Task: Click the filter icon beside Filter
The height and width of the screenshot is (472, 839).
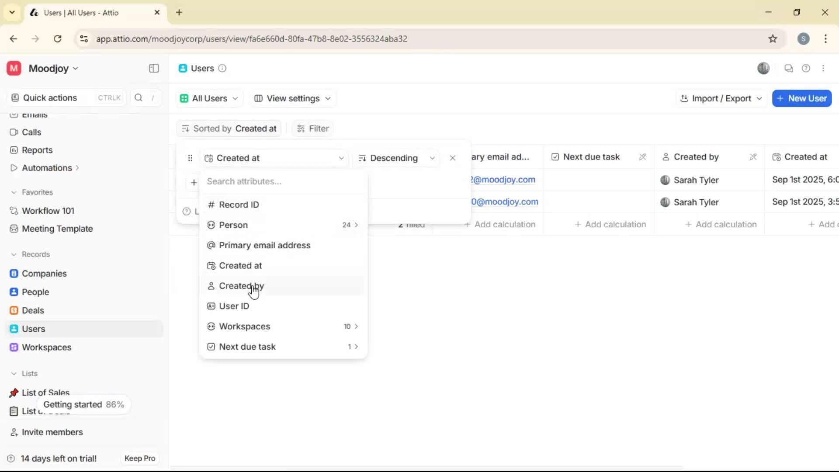Action: click(x=301, y=128)
